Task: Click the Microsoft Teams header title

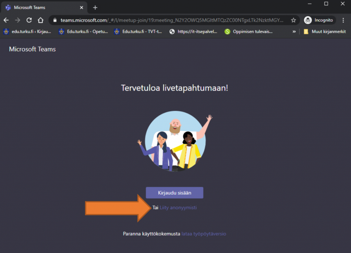Action: pyautogui.click(x=32, y=49)
